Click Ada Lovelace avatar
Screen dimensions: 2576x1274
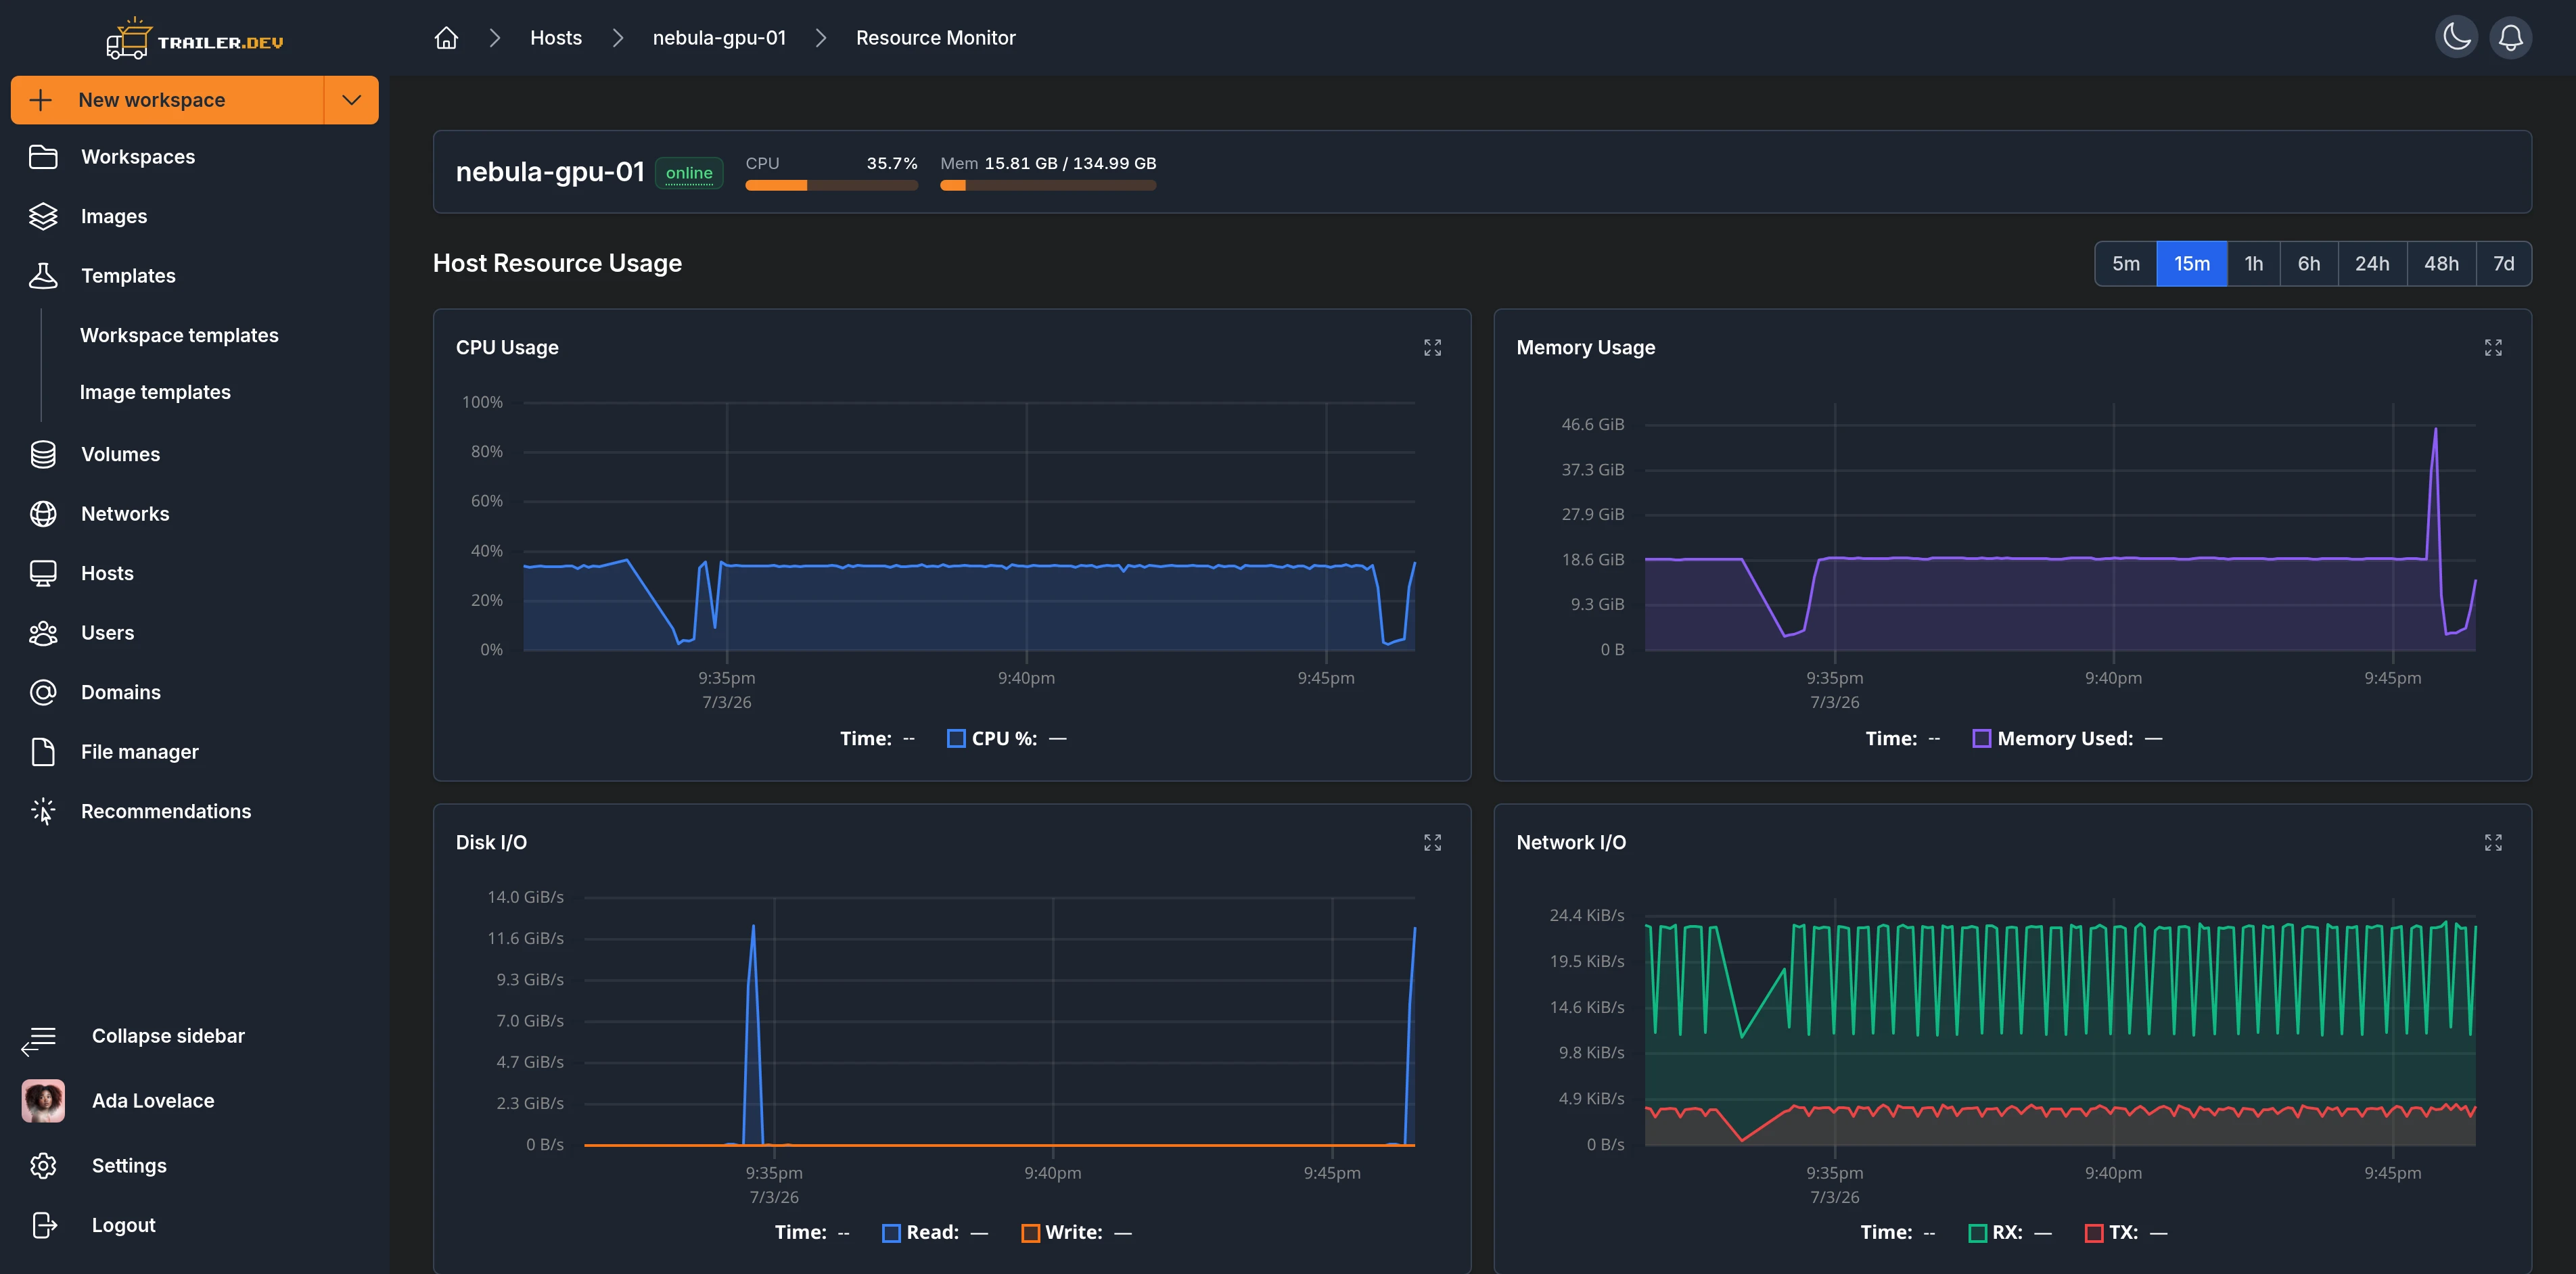(x=43, y=1101)
